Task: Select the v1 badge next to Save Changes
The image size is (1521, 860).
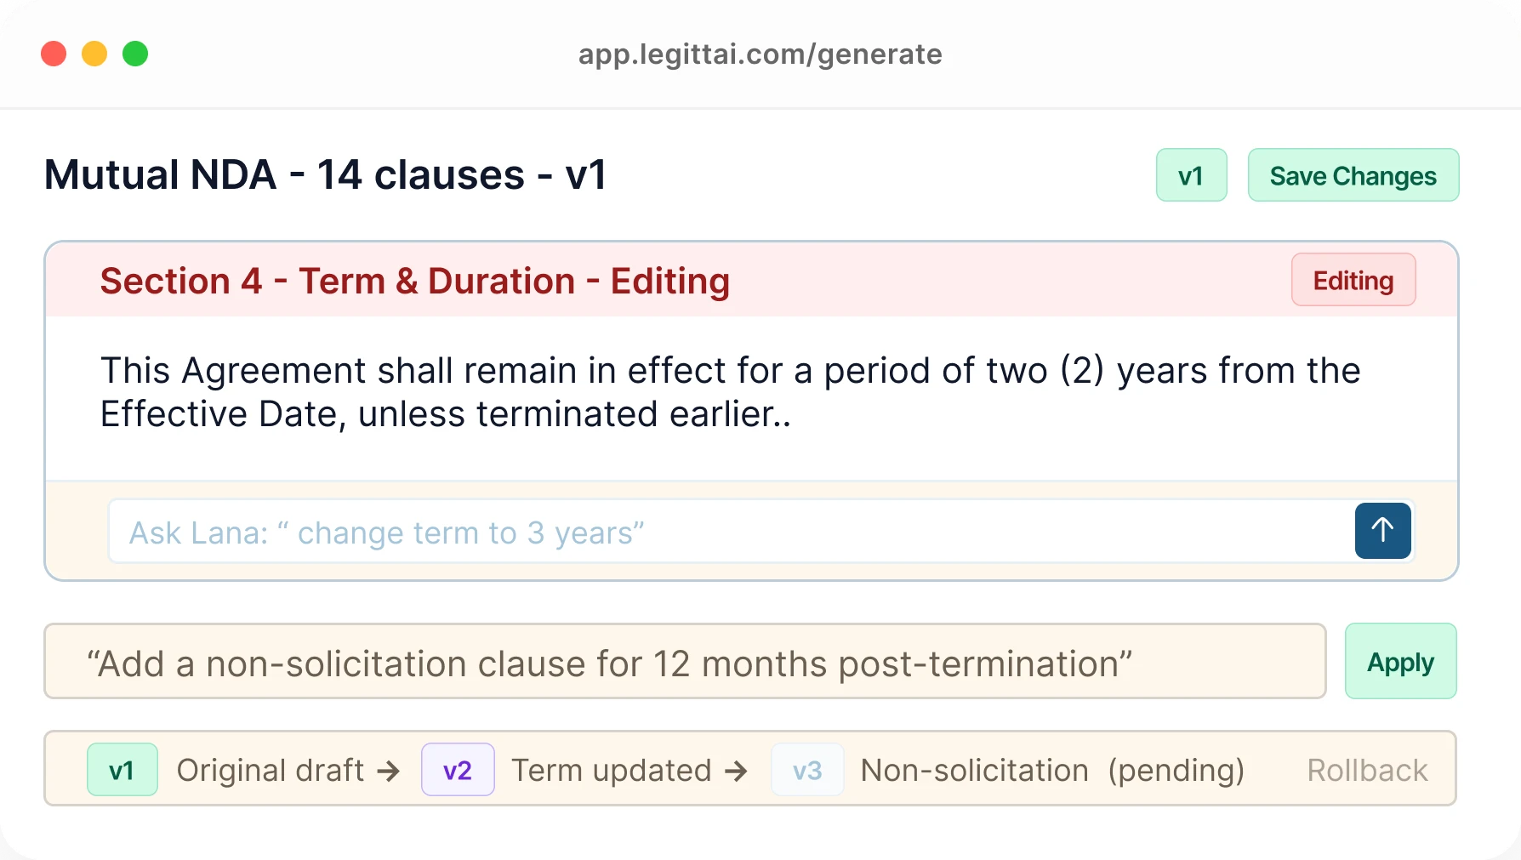Action: 1191,175
